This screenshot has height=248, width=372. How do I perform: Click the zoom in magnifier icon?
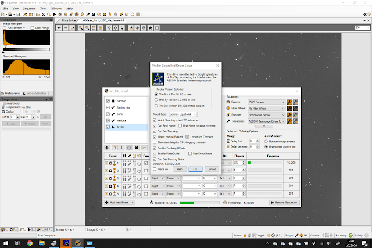(81, 28)
